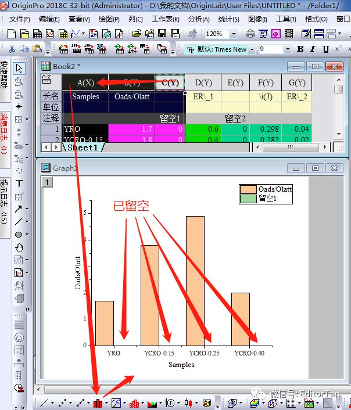The image size is (351, 410).
Task: Pick the Screen Reader crosshair tool
Action: [x=19, y=107]
